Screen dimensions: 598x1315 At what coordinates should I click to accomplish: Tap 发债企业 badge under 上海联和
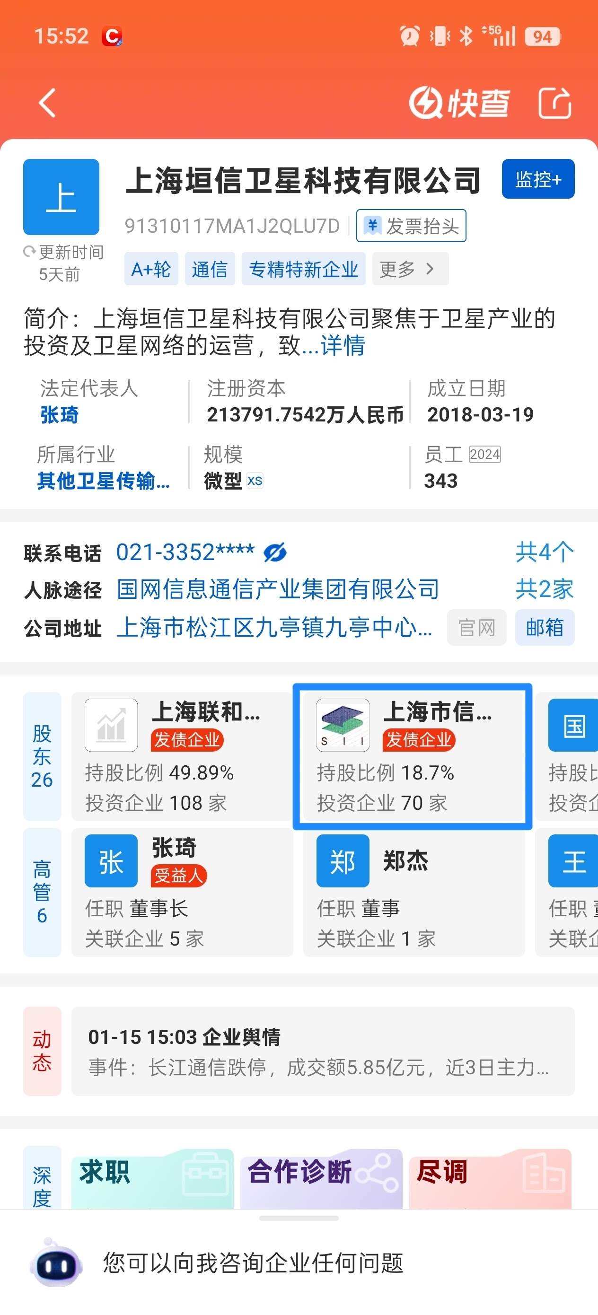point(187,740)
